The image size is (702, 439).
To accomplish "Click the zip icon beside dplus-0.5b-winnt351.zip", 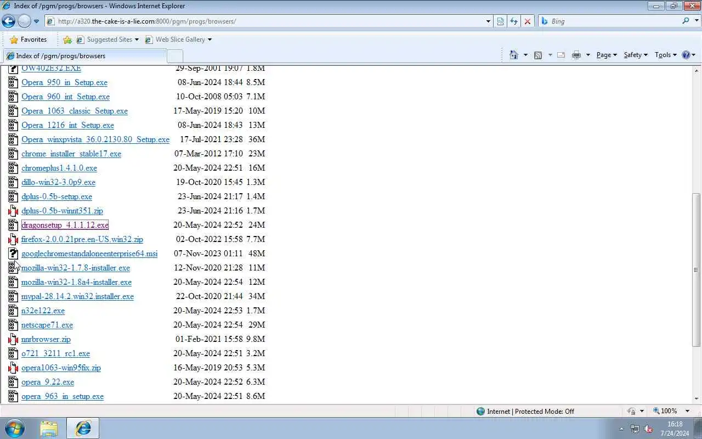I will click(x=13, y=211).
